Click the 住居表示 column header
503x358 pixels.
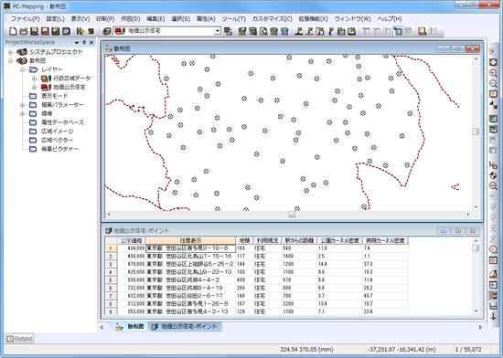point(190,240)
